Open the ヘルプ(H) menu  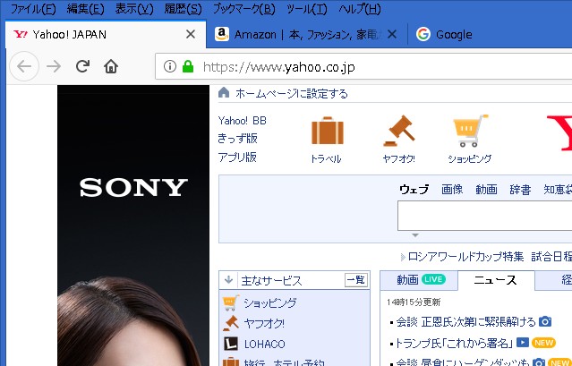pos(360,9)
